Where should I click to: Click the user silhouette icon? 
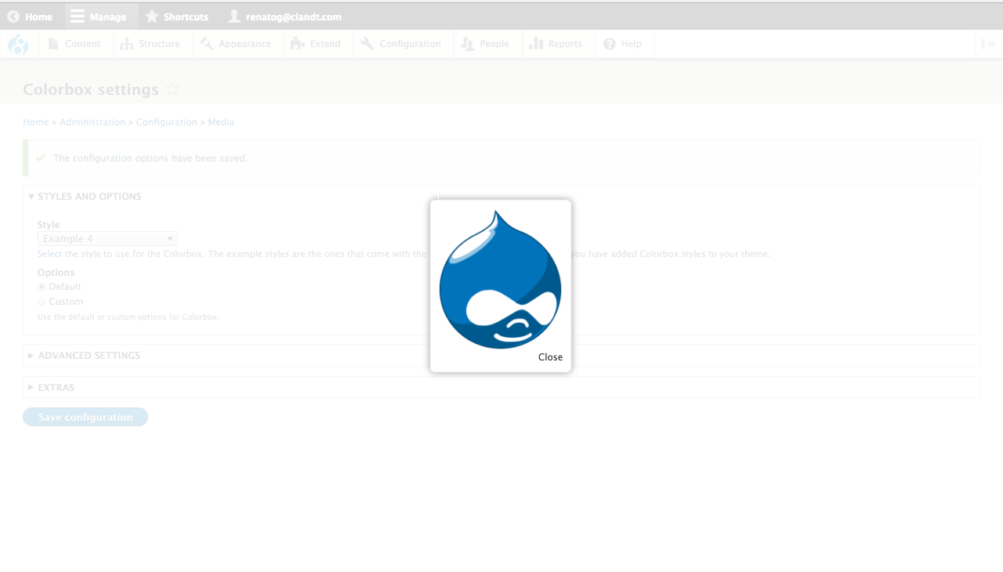(234, 16)
